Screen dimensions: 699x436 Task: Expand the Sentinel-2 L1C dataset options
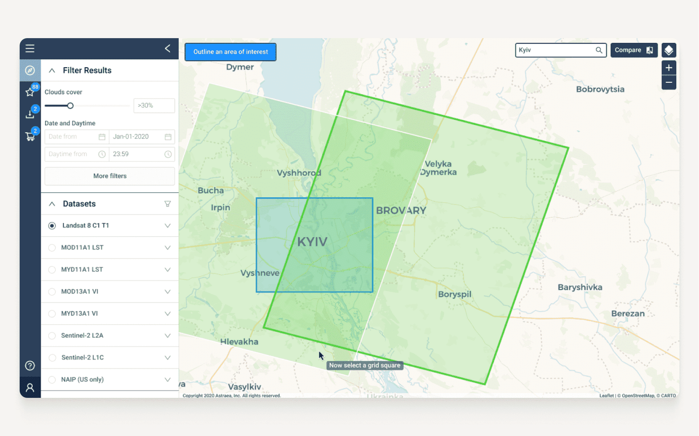(167, 358)
